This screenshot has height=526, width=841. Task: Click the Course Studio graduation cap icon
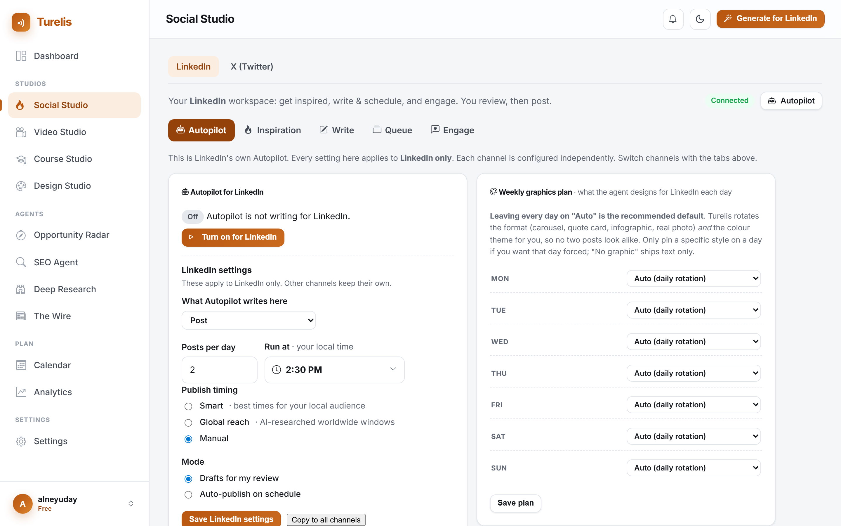21,159
